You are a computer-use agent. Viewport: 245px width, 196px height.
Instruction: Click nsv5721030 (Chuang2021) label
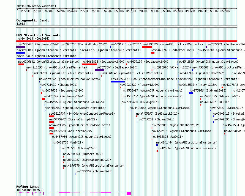click(x=59, y=85)
